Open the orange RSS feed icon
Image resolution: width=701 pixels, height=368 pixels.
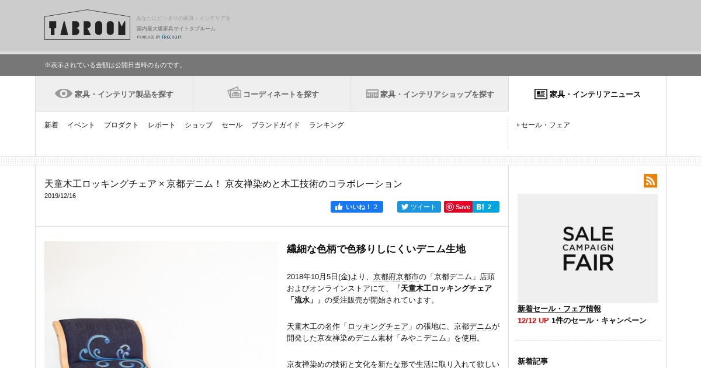tap(650, 180)
